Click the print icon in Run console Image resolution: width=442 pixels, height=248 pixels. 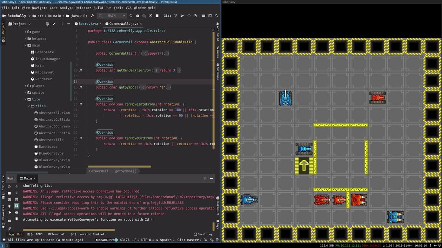point(16,212)
